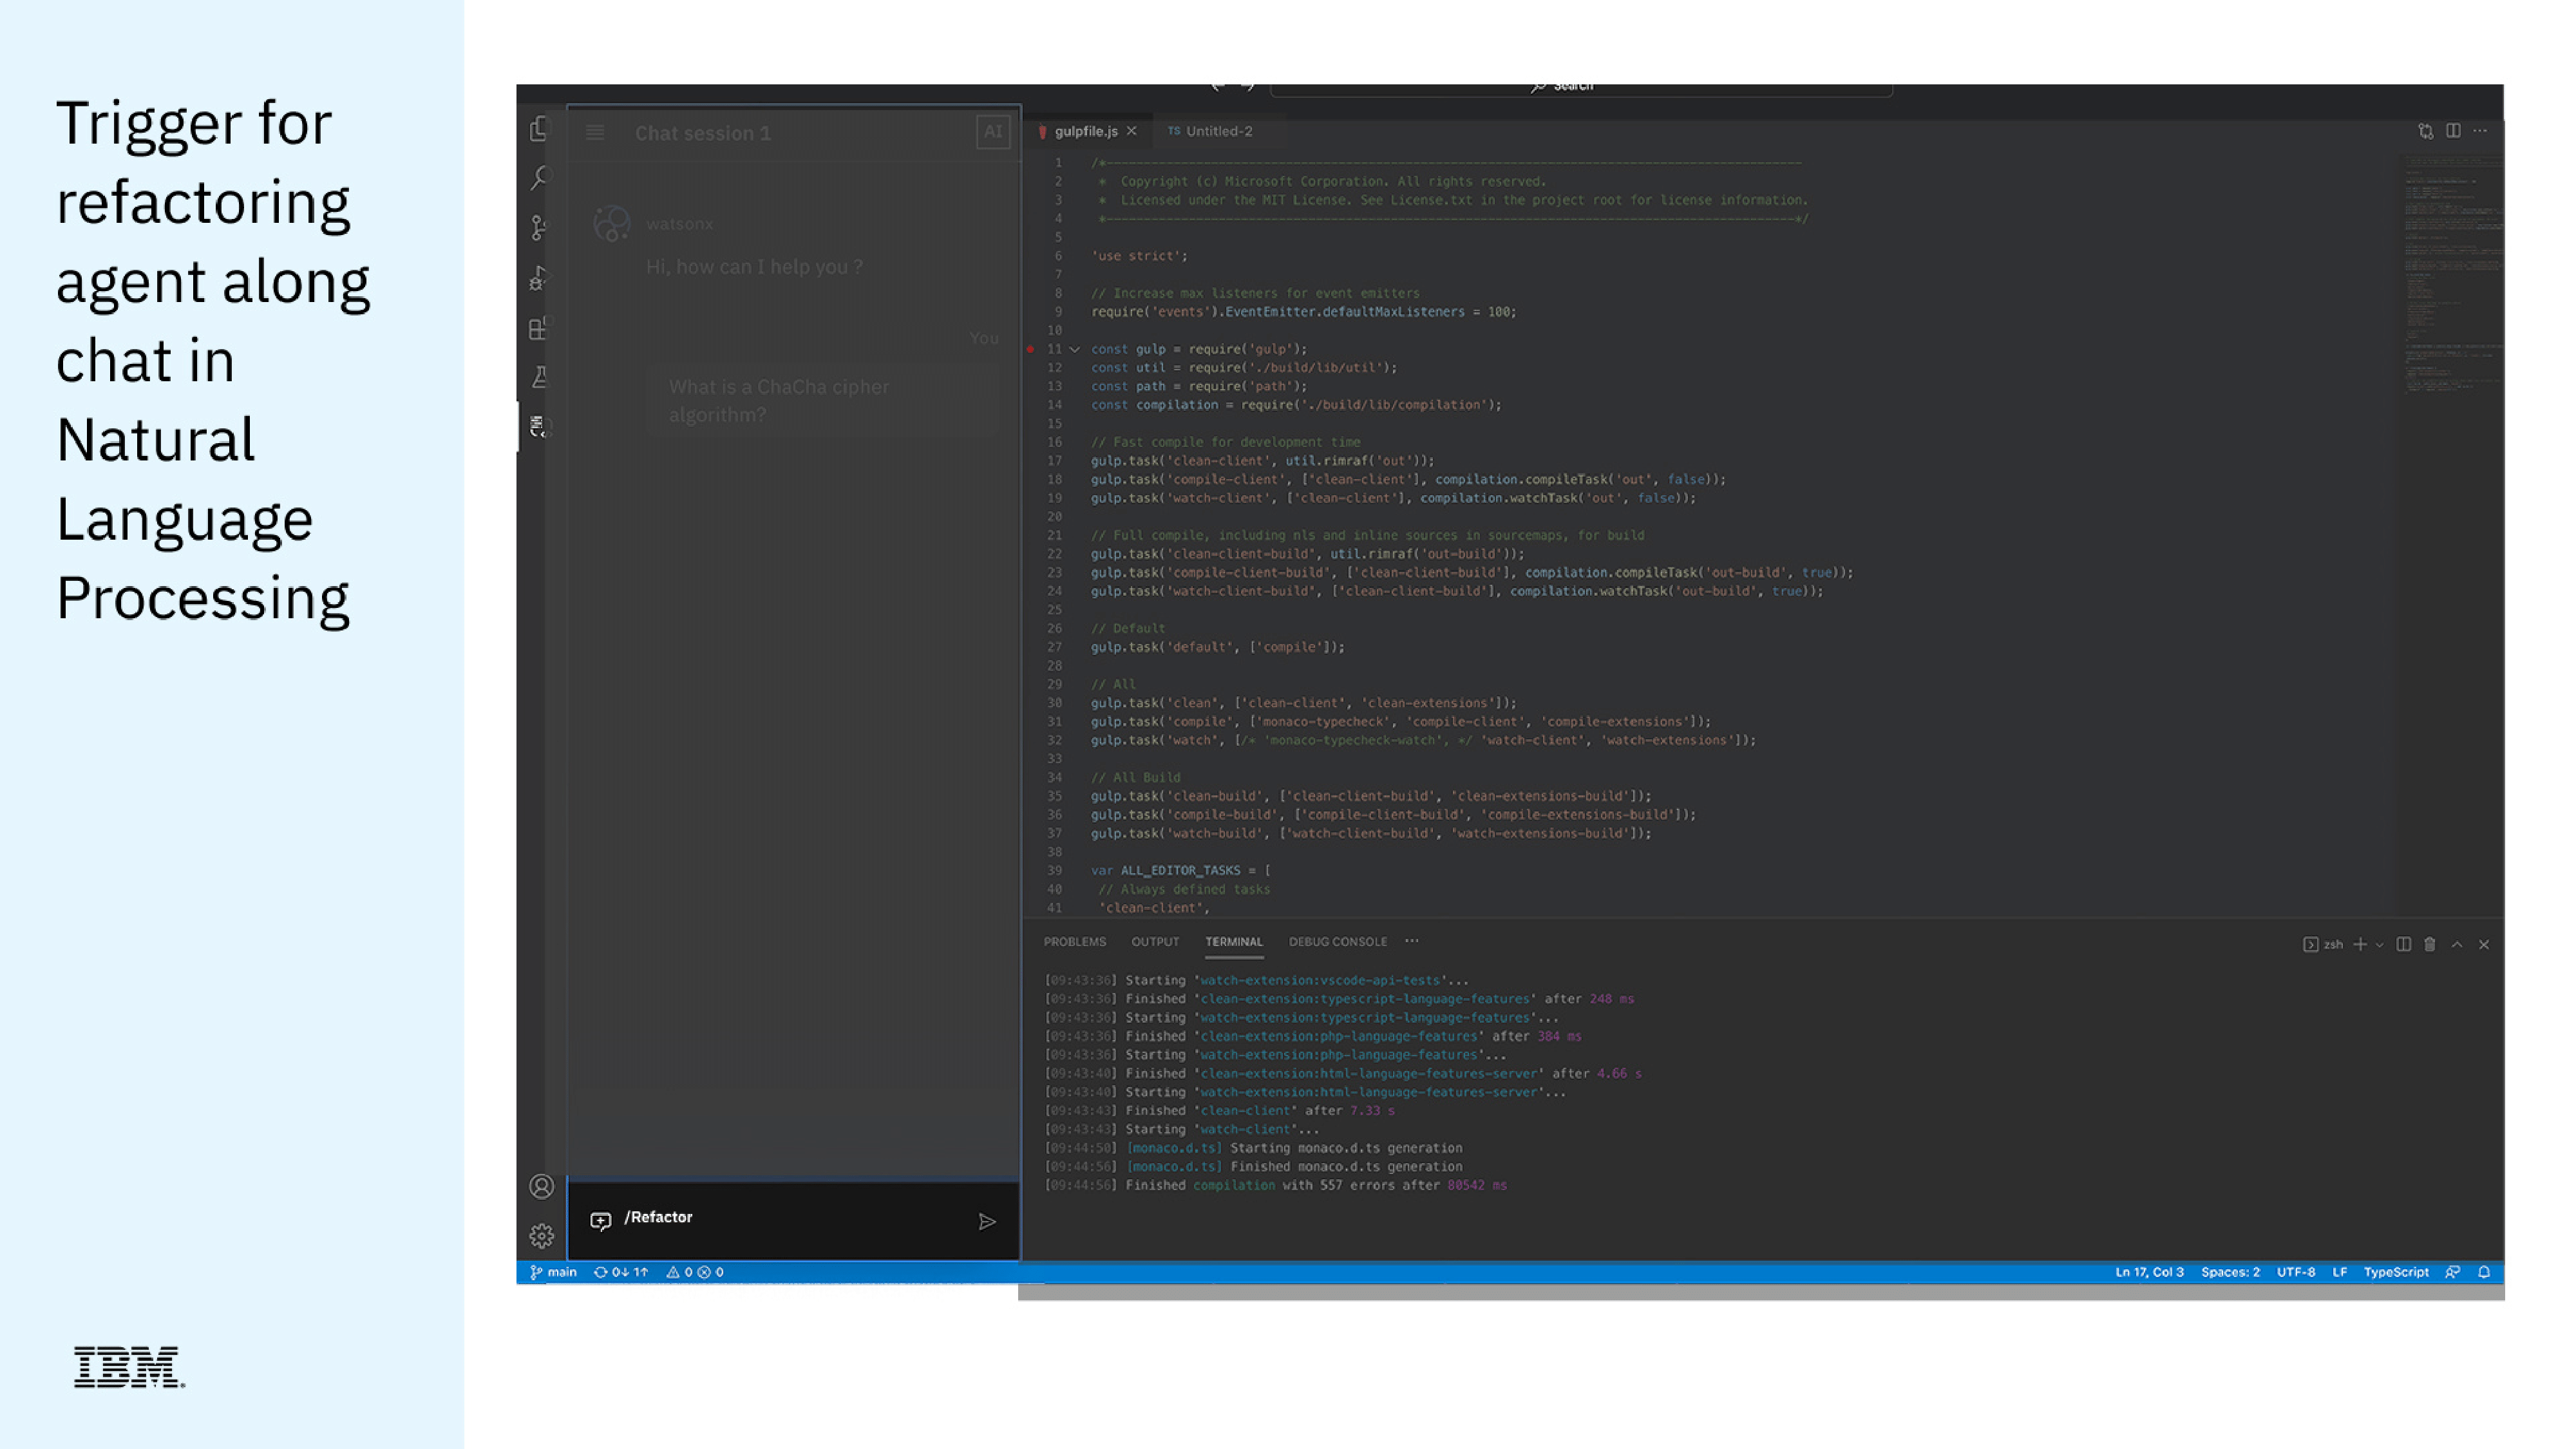Collapse the fold chevron at line 11
This screenshot has height=1449, width=2576.
[x=1075, y=349]
